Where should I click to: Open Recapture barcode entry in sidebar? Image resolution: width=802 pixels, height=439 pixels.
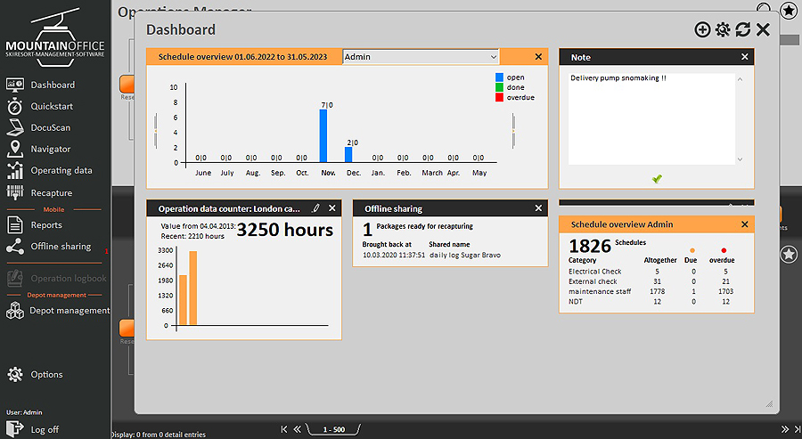tap(51, 192)
